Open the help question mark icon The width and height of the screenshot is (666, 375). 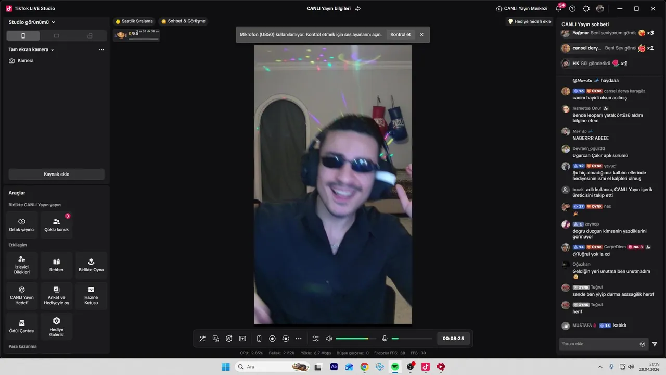572,9
